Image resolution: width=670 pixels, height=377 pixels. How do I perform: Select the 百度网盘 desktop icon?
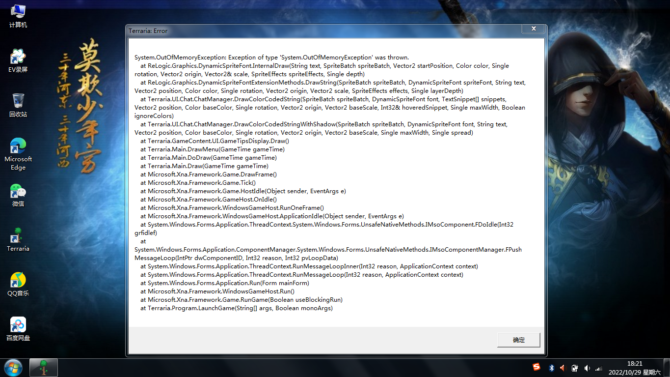[18, 328]
